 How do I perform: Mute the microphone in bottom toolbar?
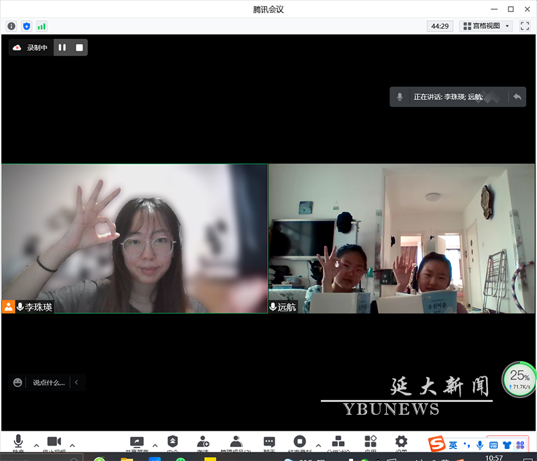pos(18,442)
